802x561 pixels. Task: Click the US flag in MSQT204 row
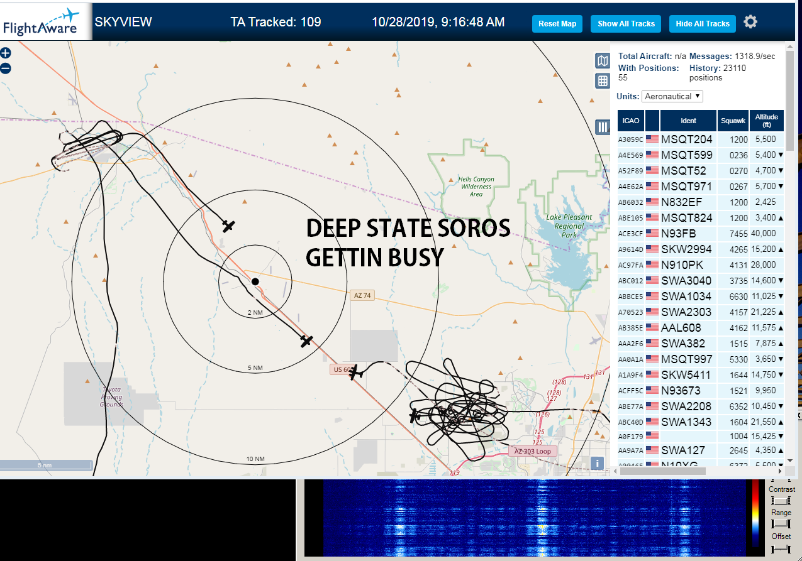(652, 139)
